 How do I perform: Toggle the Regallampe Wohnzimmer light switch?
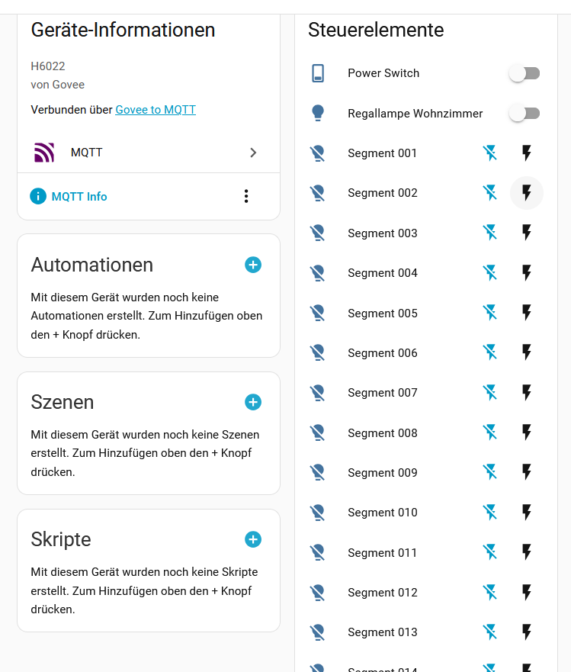click(x=524, y=114)
